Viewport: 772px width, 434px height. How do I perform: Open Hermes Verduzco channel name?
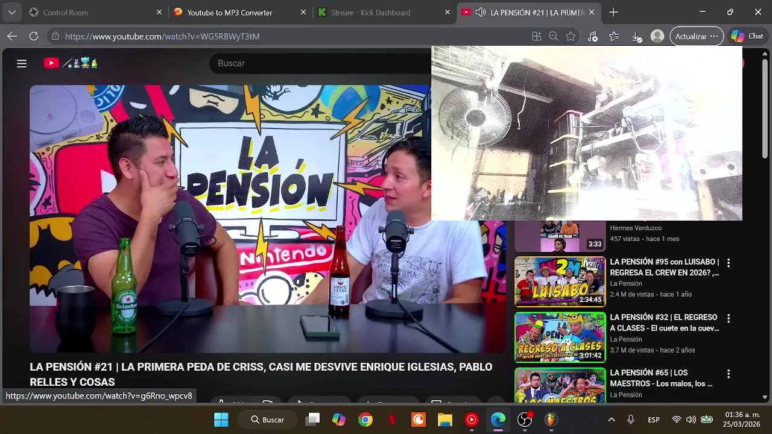click(636, 228)
